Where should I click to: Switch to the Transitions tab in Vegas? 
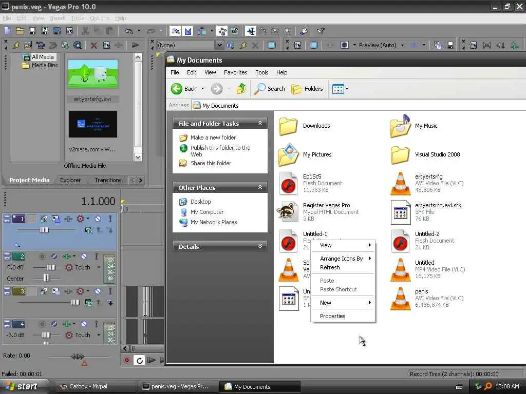[108, 180]
